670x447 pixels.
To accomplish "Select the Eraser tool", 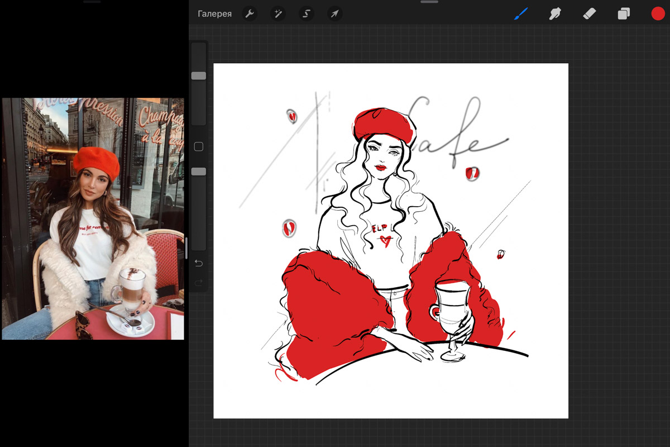I will [589, 14].
